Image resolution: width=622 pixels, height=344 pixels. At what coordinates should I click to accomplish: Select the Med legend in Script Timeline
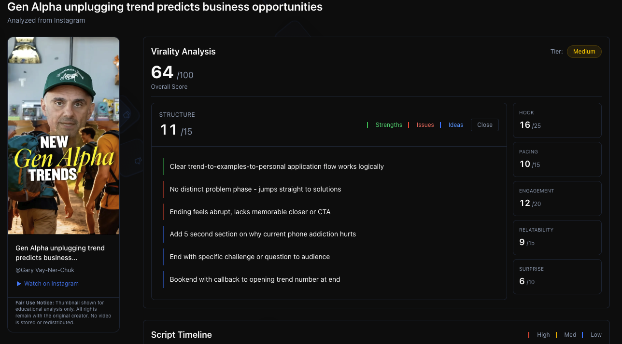[570, 335]
